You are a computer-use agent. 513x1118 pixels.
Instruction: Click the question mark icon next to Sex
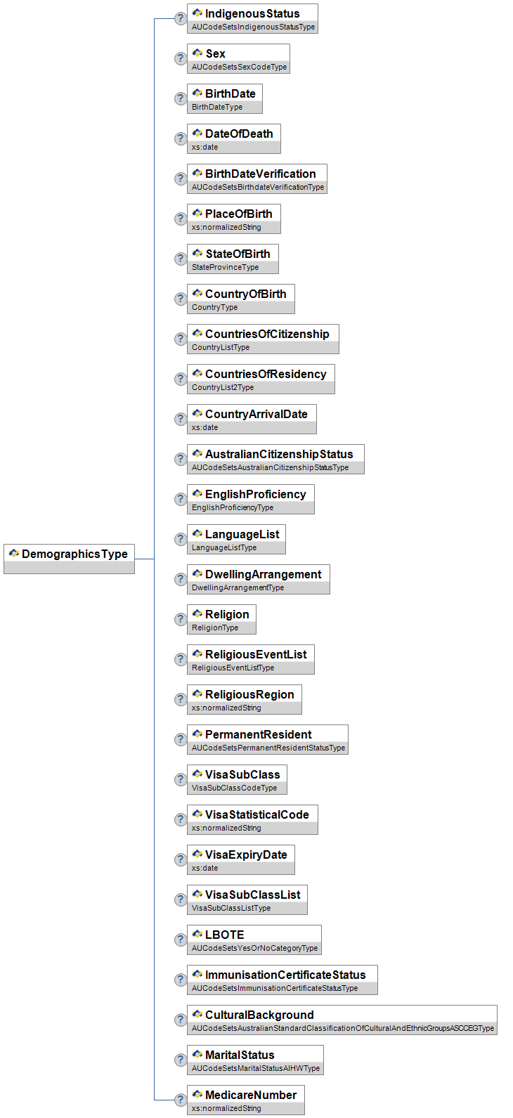click(181, 58)
